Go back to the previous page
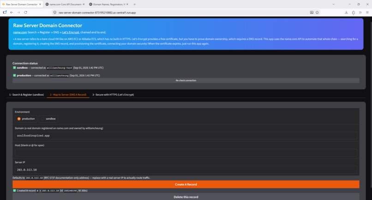Image resolution: width=372 pixels, height=200 pixels. coord(12,12)
